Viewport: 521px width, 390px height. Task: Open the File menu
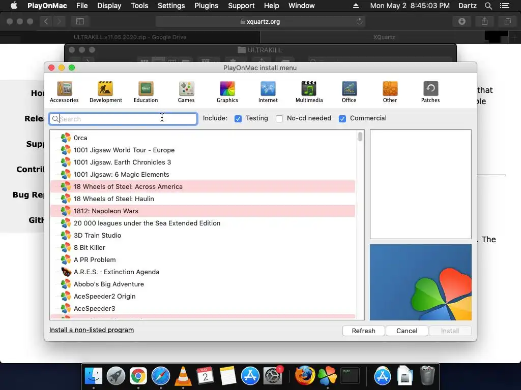[x=82, y=6]
